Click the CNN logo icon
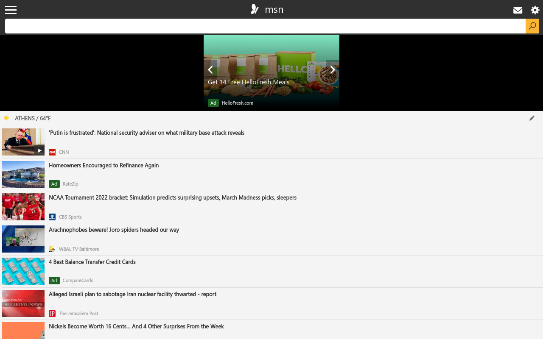543x339 pixels. tap(52, 152)
